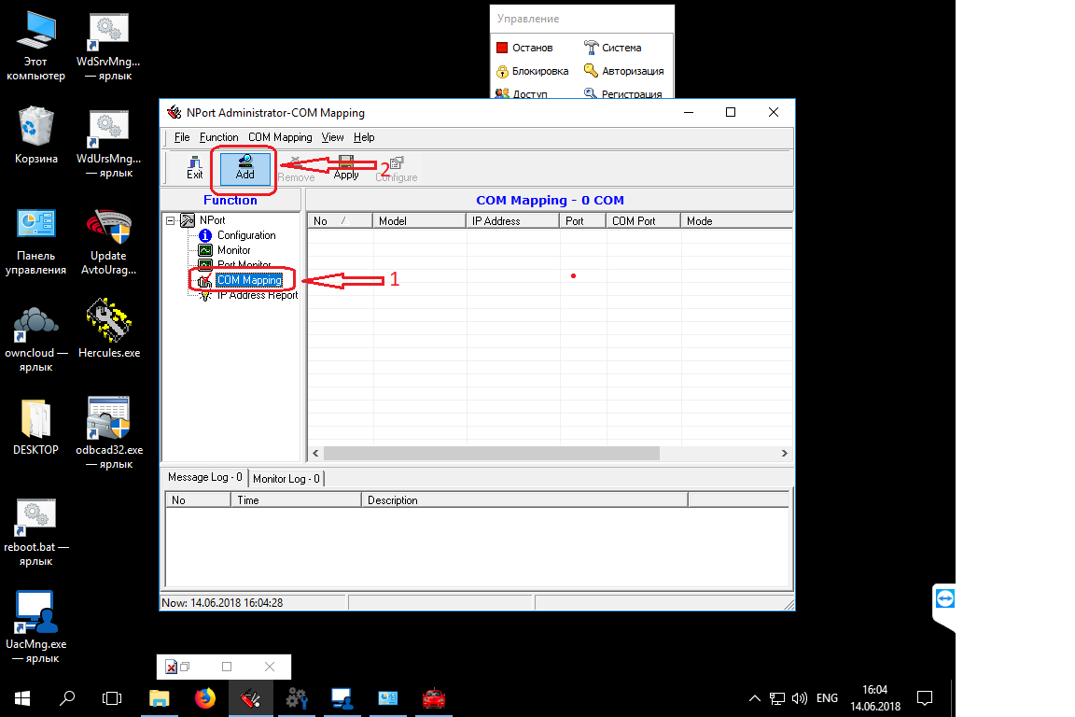Select COM Mapping in the function tree
The width and height of the screenshot is (1075, 717).
coord(248,280)
